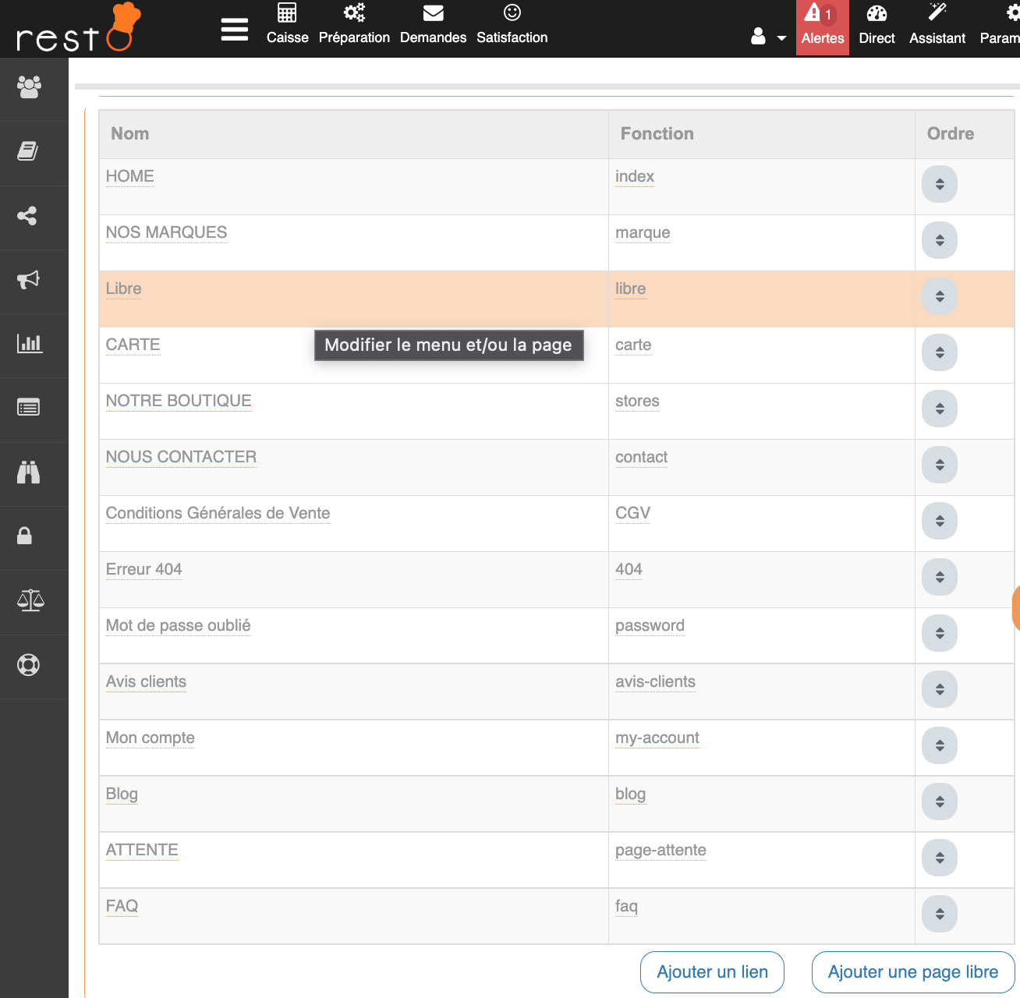Click the Libre page name link

tap(124, 288)
